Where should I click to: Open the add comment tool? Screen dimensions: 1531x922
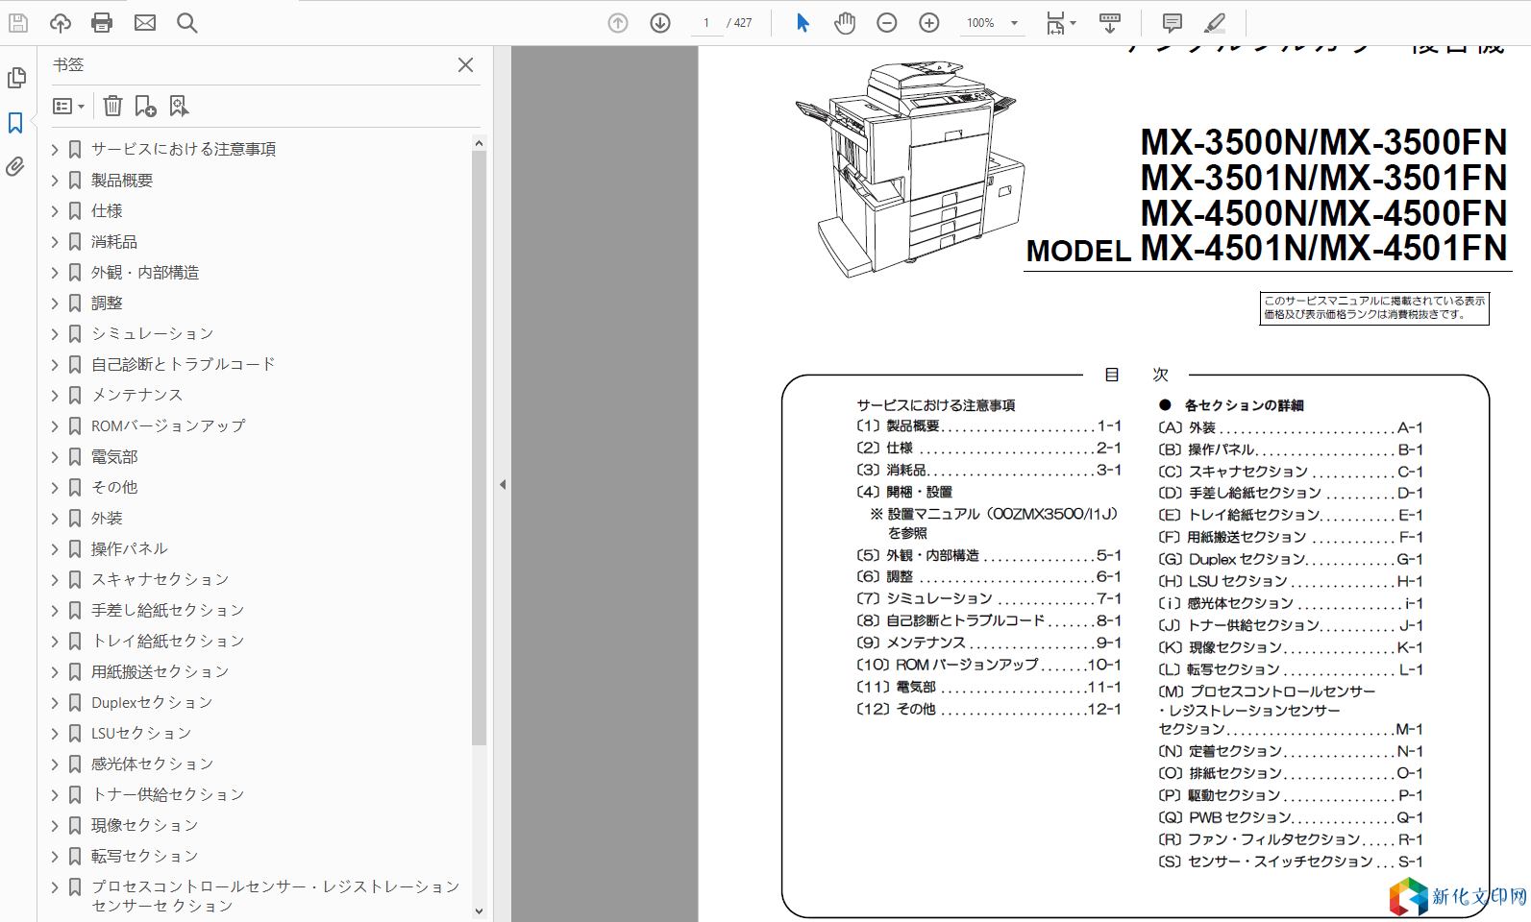[1173, 22]
